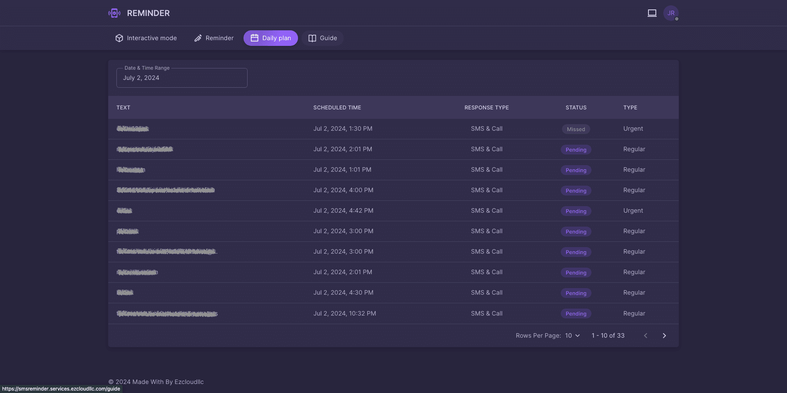Open the Guide tab
This screenshot has height=393, width=787.
click(x=323, y=38)
